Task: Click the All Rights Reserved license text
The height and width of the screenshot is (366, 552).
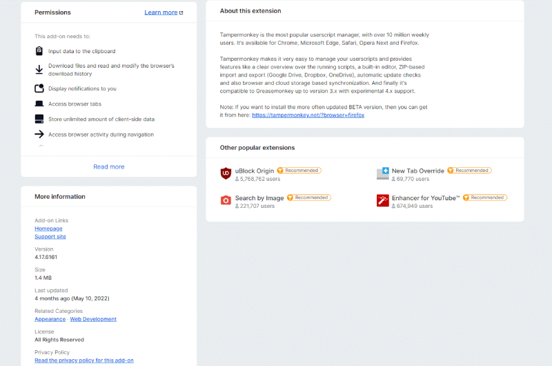Action: pos(59,340)
